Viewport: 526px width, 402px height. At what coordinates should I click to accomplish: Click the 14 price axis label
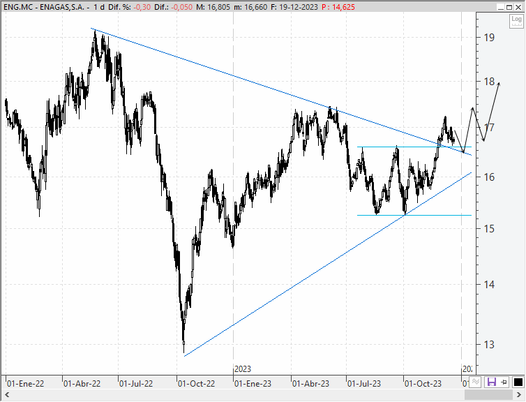[489, 285]
